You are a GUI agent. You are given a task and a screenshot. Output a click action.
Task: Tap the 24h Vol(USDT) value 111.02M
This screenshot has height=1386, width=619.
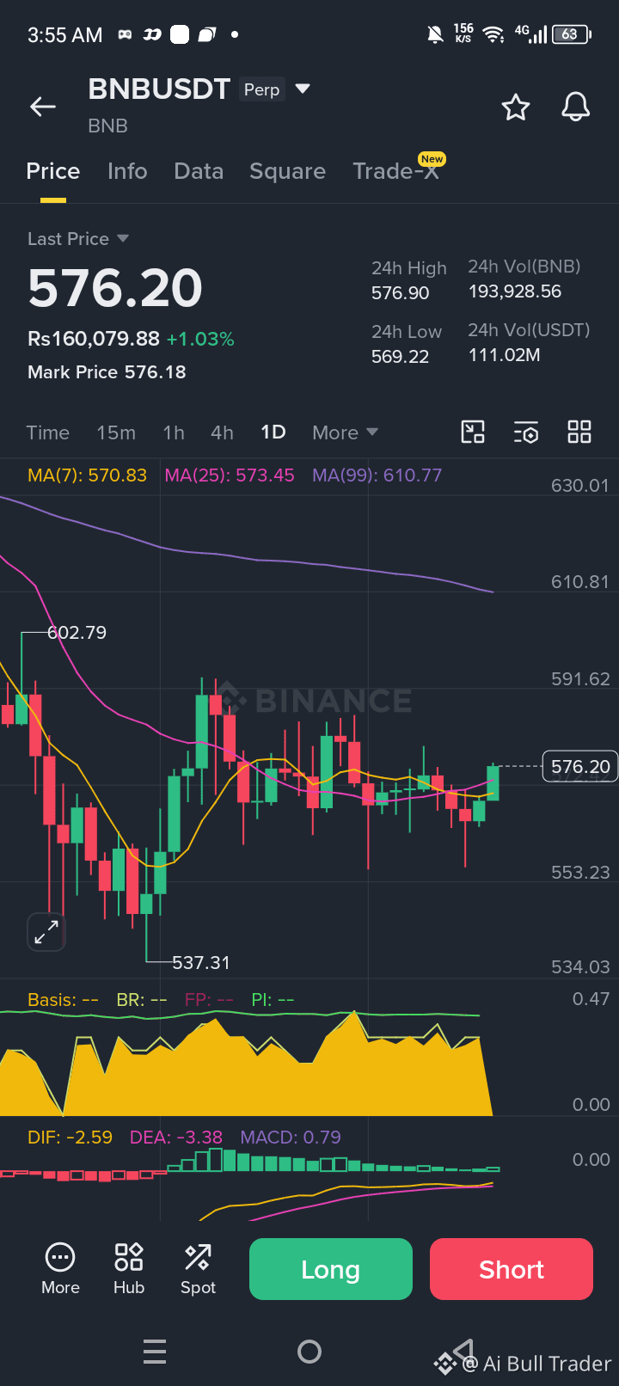coord(505,355)
